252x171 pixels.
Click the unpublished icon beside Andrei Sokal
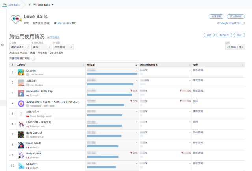click(28, 137)
